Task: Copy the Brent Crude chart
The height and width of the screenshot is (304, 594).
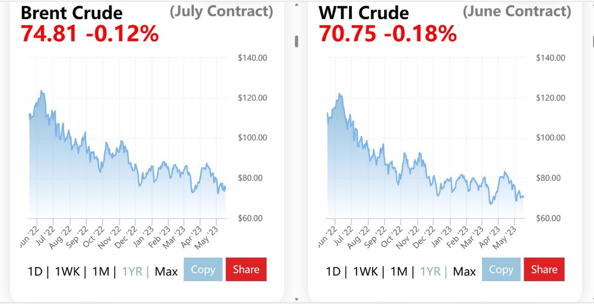Action: pyautogui.click(x=203, y=270)
